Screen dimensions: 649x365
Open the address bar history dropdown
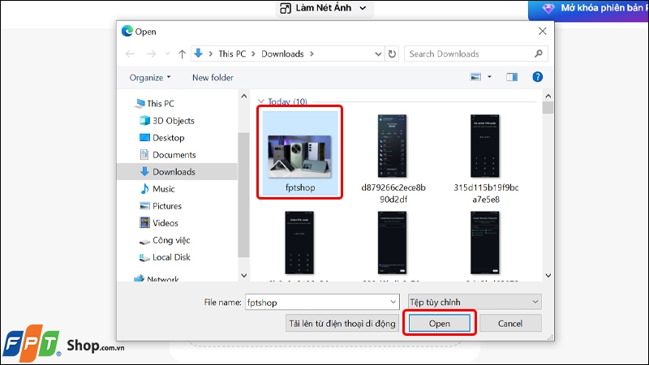[378, 54]
